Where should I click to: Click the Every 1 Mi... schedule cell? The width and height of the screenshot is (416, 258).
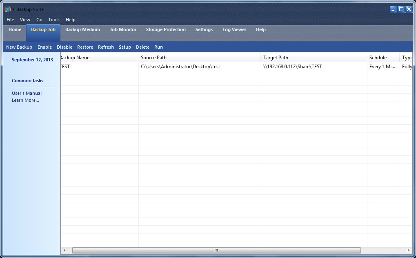click(383, 66)
